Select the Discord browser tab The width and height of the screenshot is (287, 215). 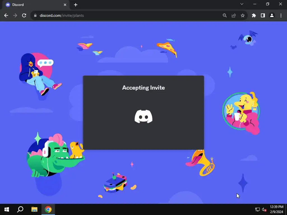36,5
